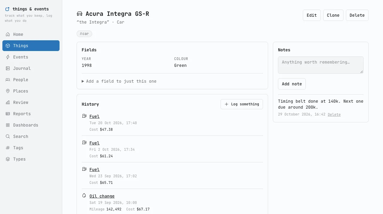This screenshot has width=383, height=214.
Task: Click the People icon in sidebar
Action: (x=8, y=80)
